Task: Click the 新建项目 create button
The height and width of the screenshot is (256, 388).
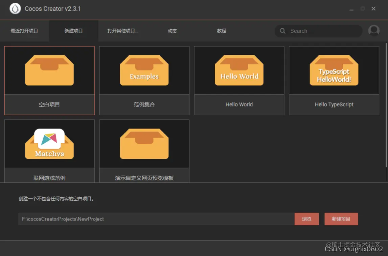Action: tap(341, 219)
